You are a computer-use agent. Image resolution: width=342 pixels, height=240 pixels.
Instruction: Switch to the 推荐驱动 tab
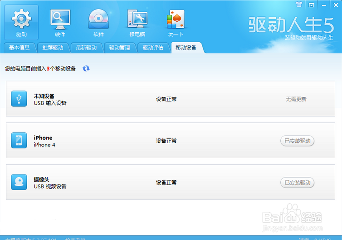(53, 48)
